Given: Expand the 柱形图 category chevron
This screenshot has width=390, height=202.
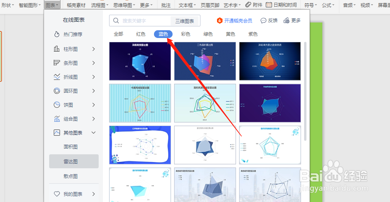Looking at the screenshot, I should [94, 49].
